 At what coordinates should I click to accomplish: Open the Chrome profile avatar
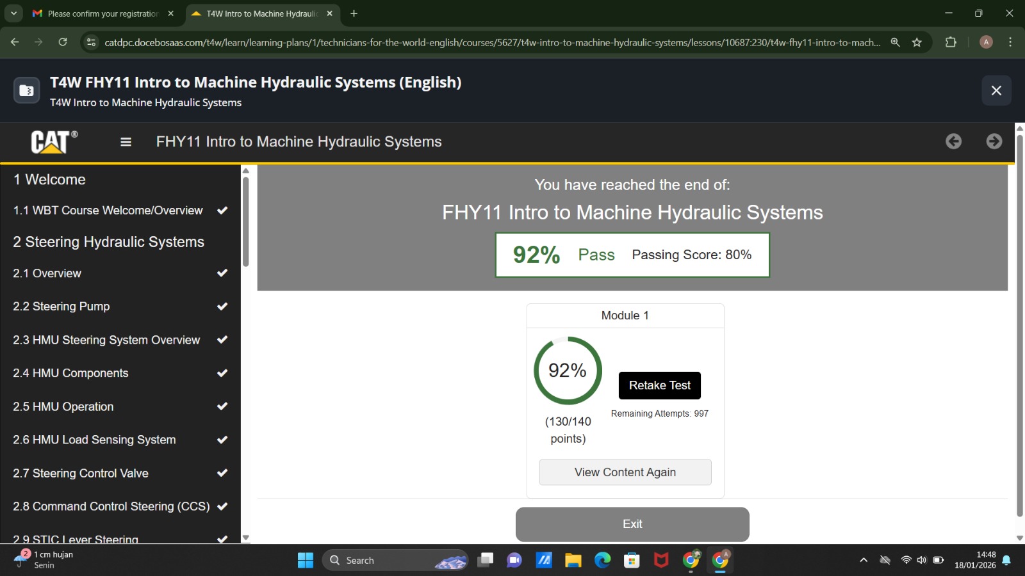point(986,42)
